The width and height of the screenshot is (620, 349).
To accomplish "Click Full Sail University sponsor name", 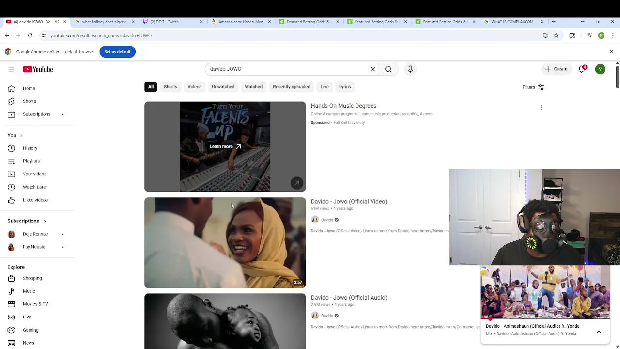I will pyautogui.click(x=349, y=123).
